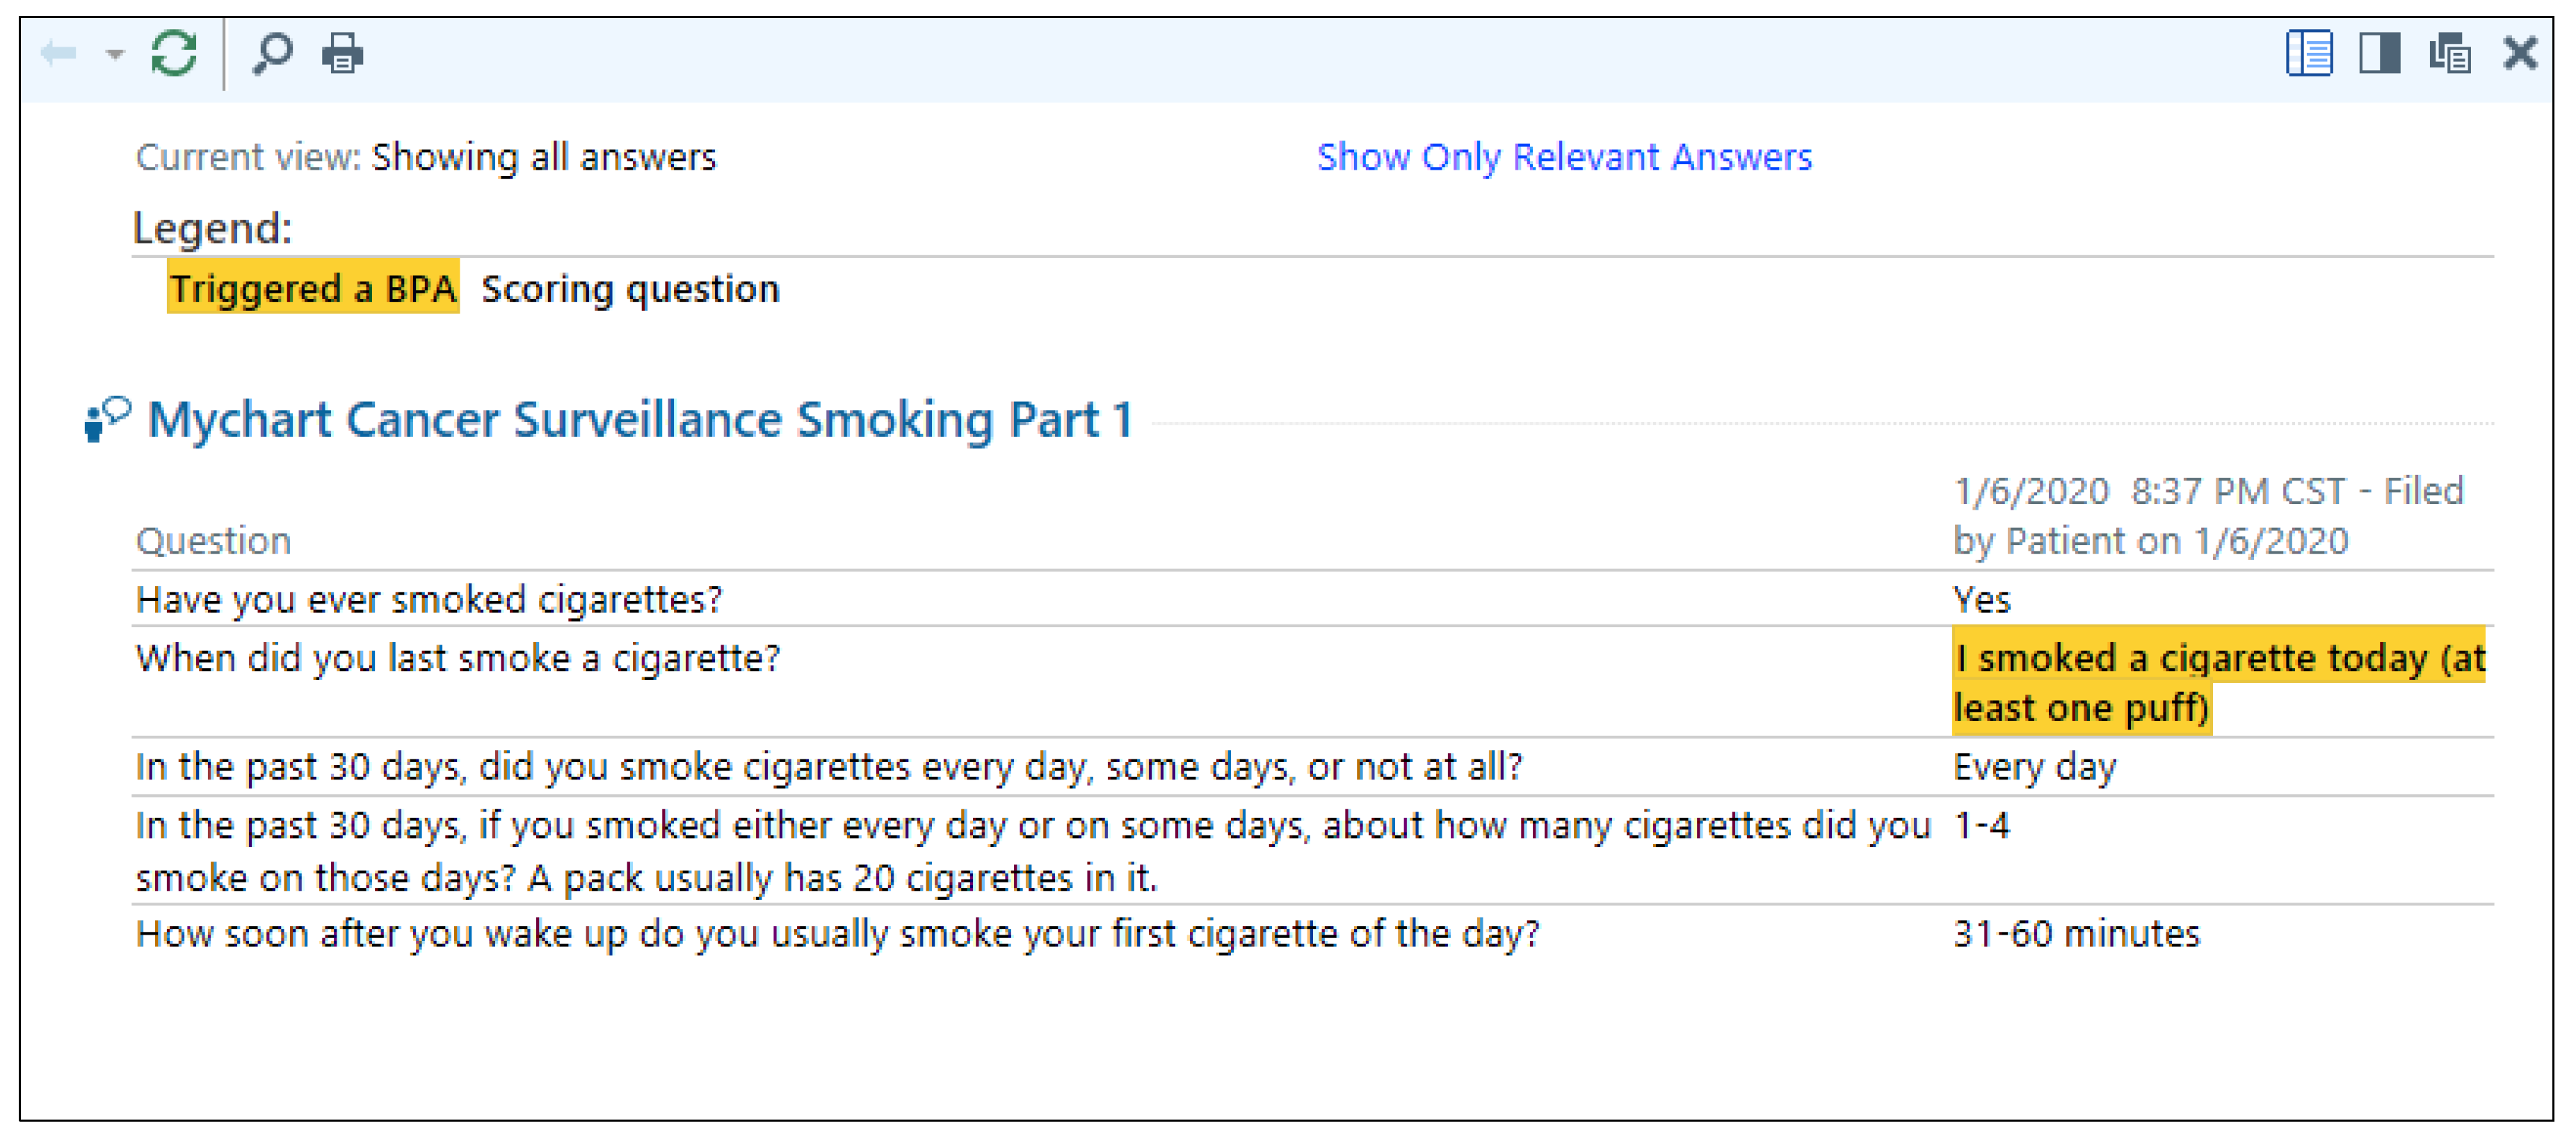The image size is (2576, 1146).
Task: Open the report in a new window
Action: [2449, 53]
